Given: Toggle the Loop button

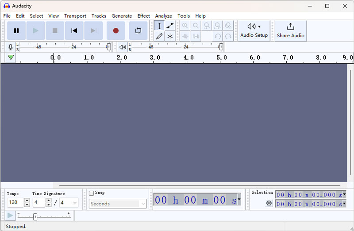Looking at the screenshot, I should pyautogui.click(x=139, y=30).
